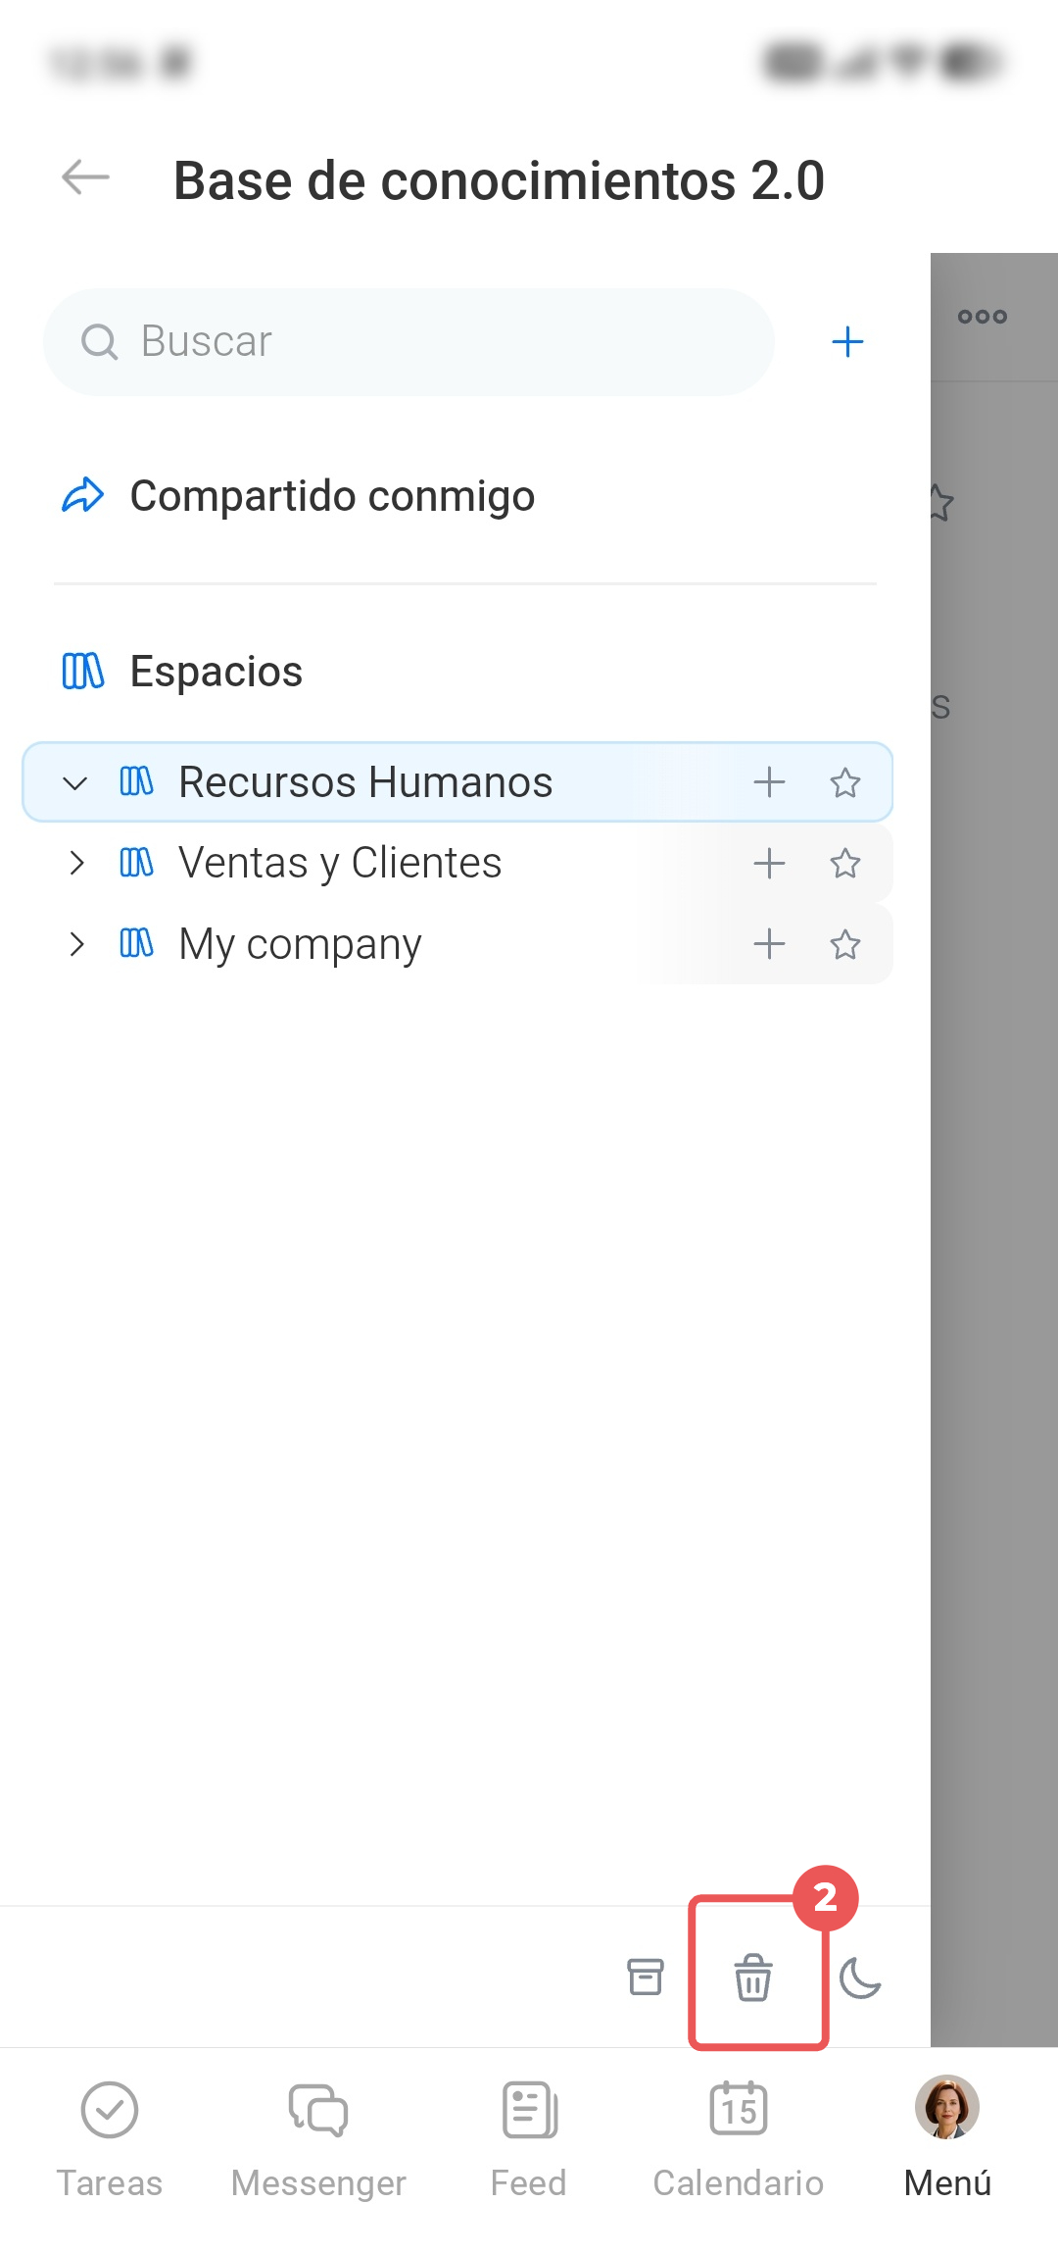Switch to the Tareas tab

tap(110, 2139)
